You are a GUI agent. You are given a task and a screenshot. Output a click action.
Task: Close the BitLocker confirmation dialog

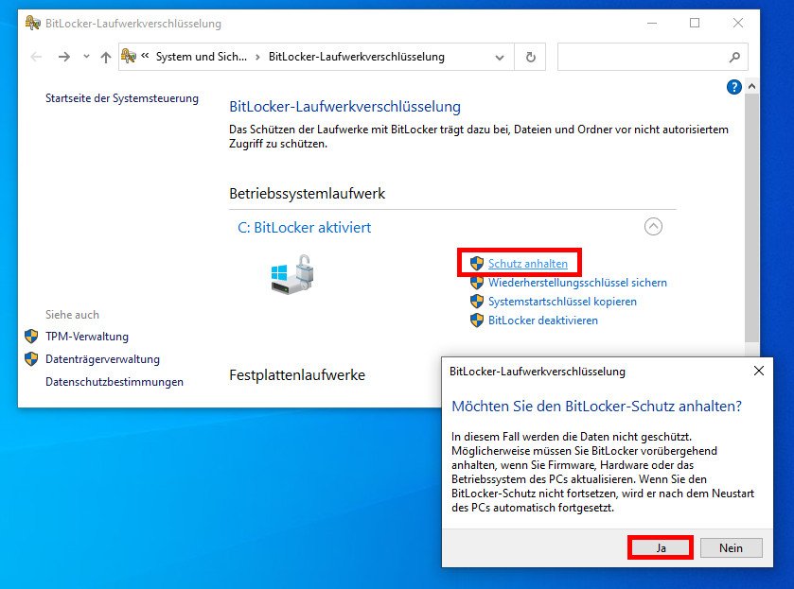pos(759,371)
